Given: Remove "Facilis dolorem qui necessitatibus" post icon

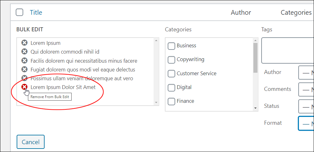Looking at the screenshot, I should tap(24, 60).
